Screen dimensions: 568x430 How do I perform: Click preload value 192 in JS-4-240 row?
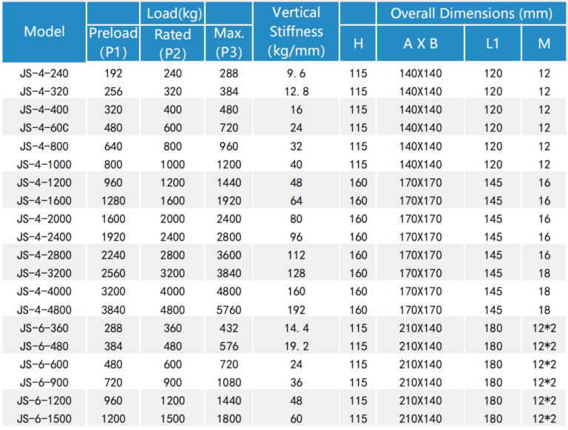[x=113, y=73]
